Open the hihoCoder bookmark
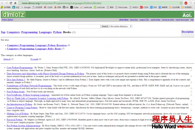 pos(121,7)
